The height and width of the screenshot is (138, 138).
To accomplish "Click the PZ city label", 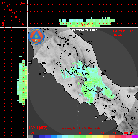I will pos(133,118).
